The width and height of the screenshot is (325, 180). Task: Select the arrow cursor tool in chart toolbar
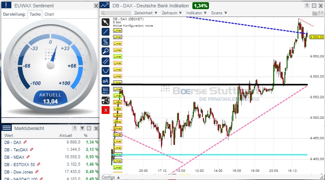106,22
